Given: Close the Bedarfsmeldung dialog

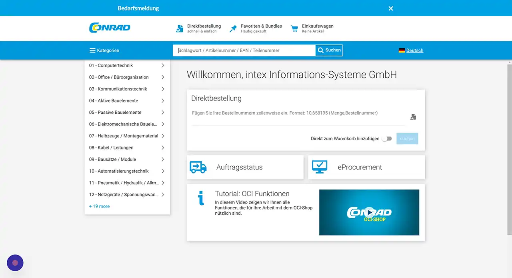Looking at the screenshot, I should click(x=391, y=8).
